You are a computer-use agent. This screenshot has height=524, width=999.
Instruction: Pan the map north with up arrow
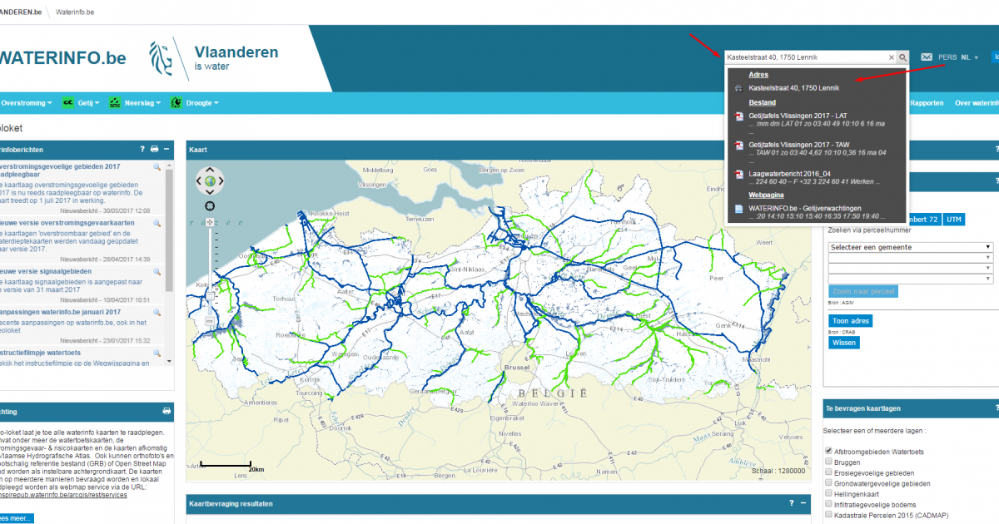pos(210,170)
